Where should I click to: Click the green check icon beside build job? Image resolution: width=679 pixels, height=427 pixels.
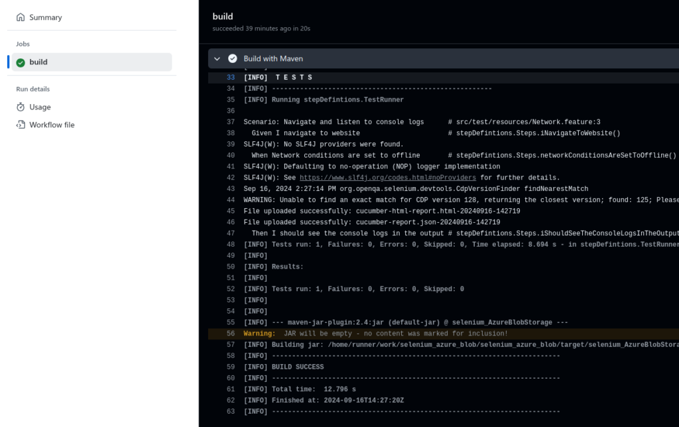point(21,62)
